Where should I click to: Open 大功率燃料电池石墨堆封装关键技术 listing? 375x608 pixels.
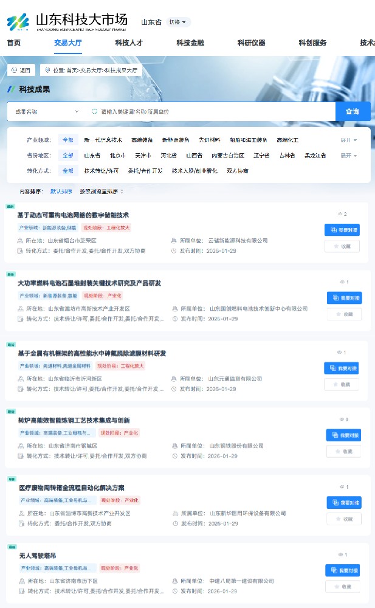click(89, 283)
